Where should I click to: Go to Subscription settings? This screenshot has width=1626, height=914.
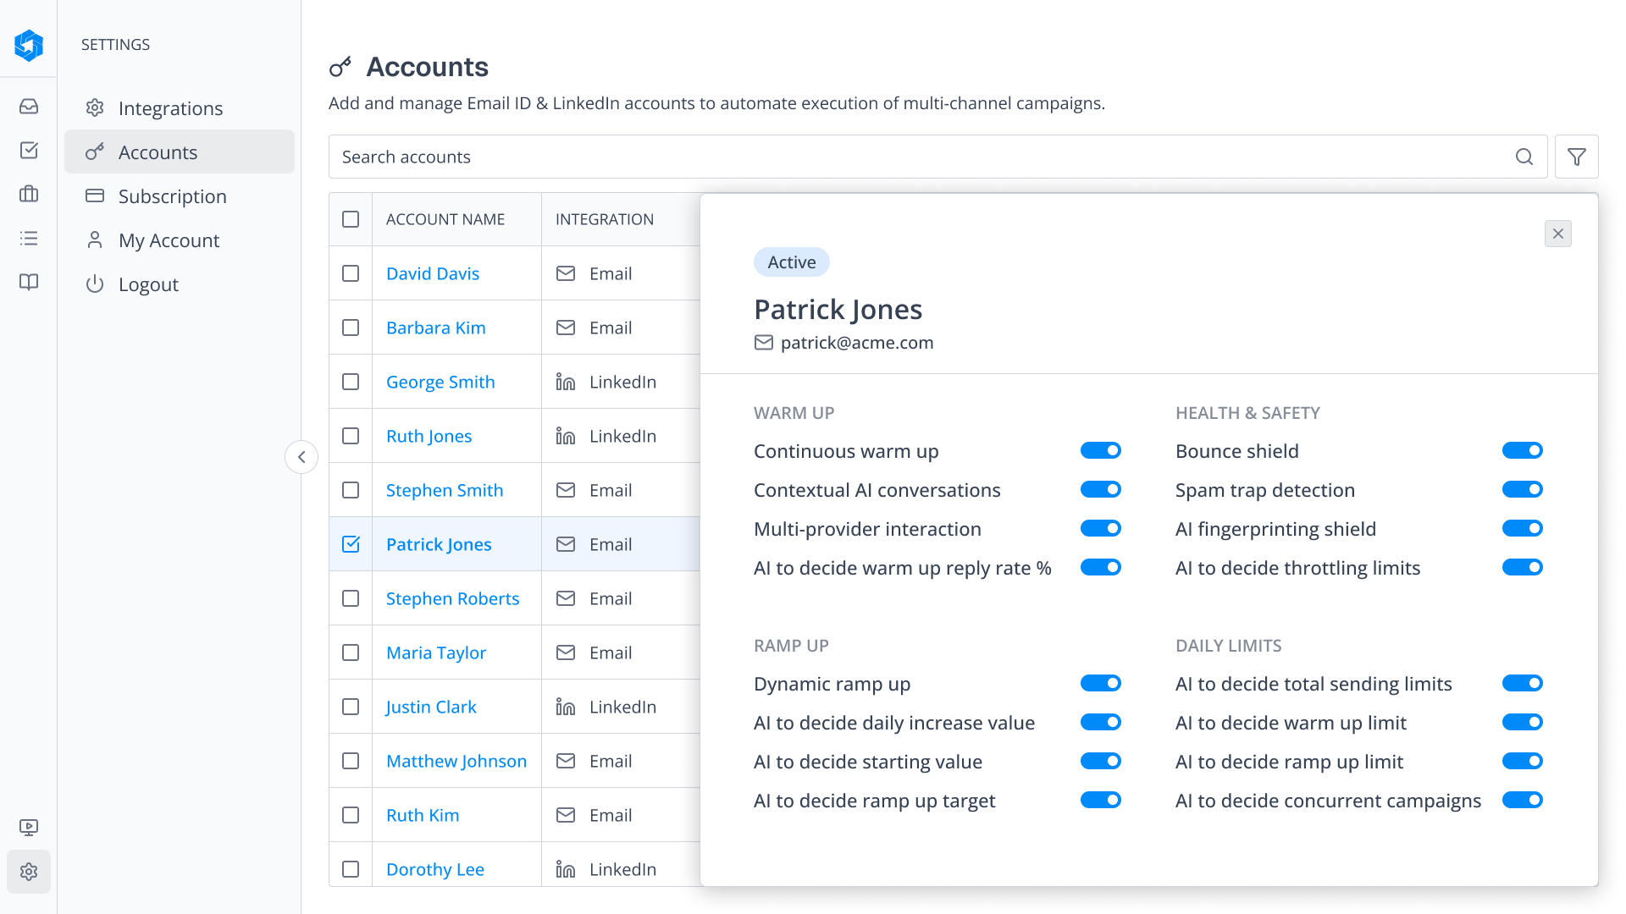coord(172,196)
